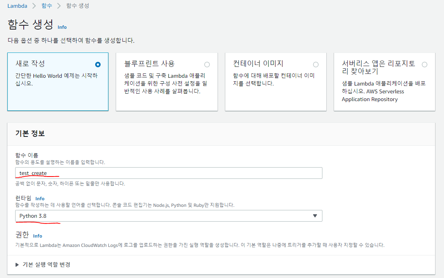
Task: Open the Lambda breadcrumb link
Action: (17, 6)
